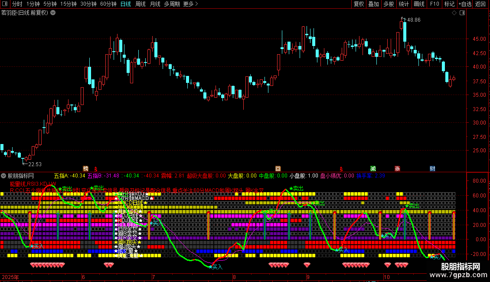Toggle the 叠加 overlay option
This screenshot has height=282, width=490.
pyautogui.click(x=374, y=4)
